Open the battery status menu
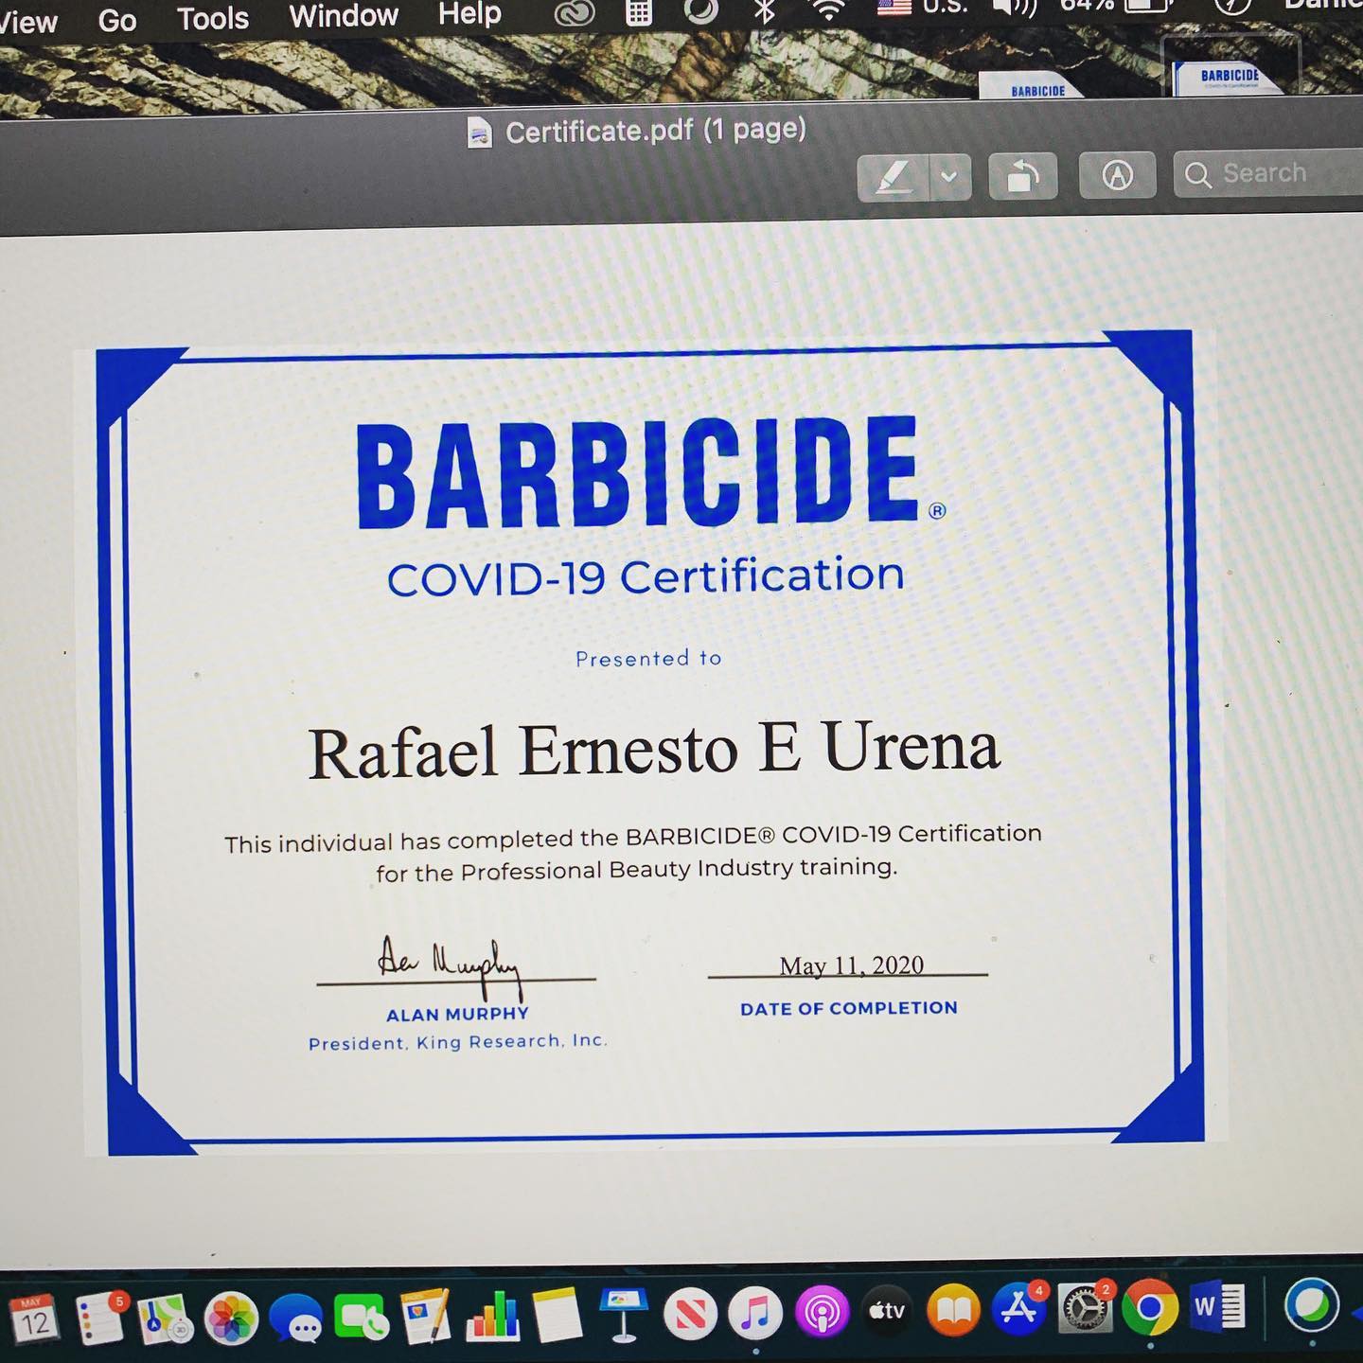The image size is (1363, 1363). [x=1117, y=6]
